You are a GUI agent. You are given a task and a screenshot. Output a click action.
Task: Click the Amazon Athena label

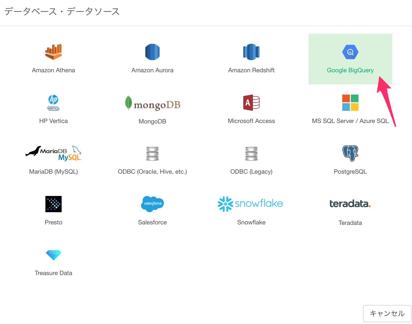click(x=54, y=70)
